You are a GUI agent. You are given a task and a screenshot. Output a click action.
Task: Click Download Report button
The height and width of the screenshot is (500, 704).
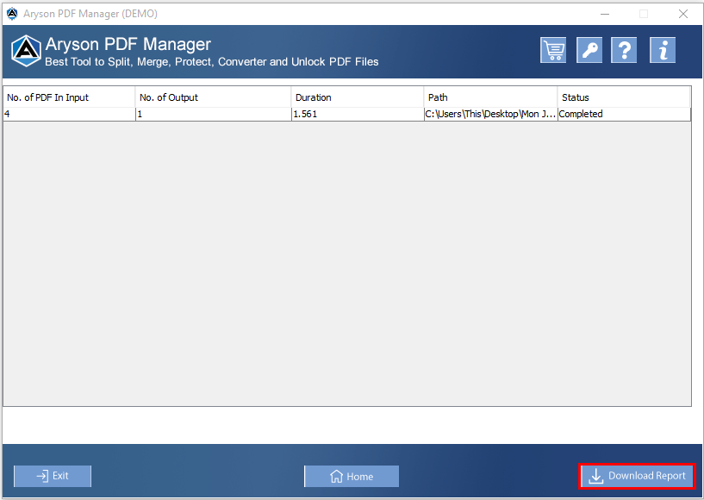638,476
